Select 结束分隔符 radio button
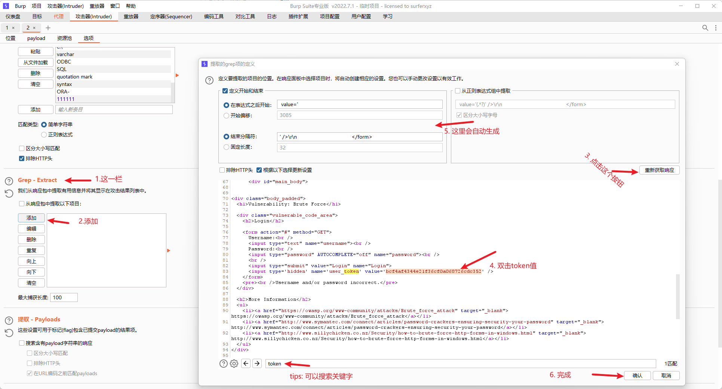Image resolution: width=722 pixels, height=389 pixels. [x=226, y=137]
